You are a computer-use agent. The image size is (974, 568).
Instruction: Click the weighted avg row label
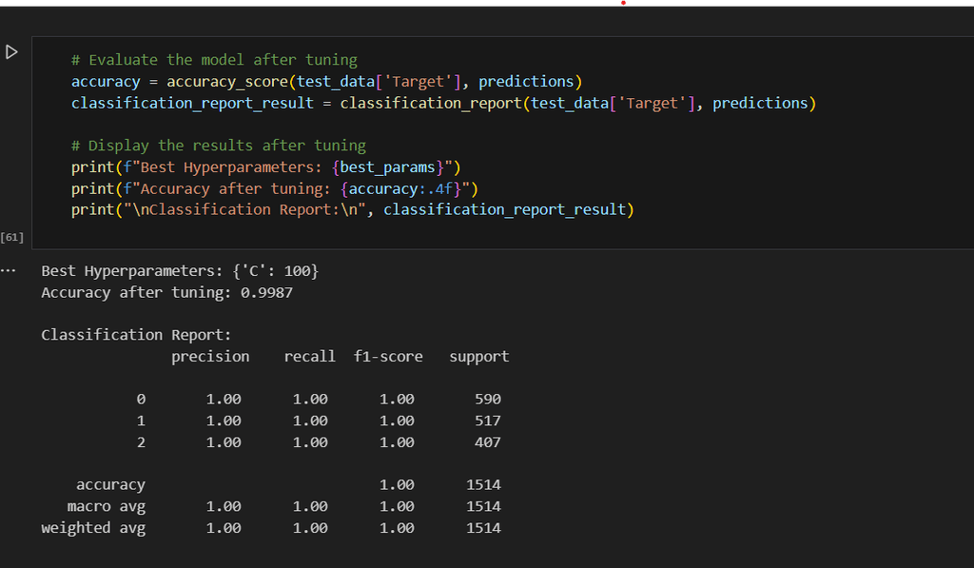[93, 528]
